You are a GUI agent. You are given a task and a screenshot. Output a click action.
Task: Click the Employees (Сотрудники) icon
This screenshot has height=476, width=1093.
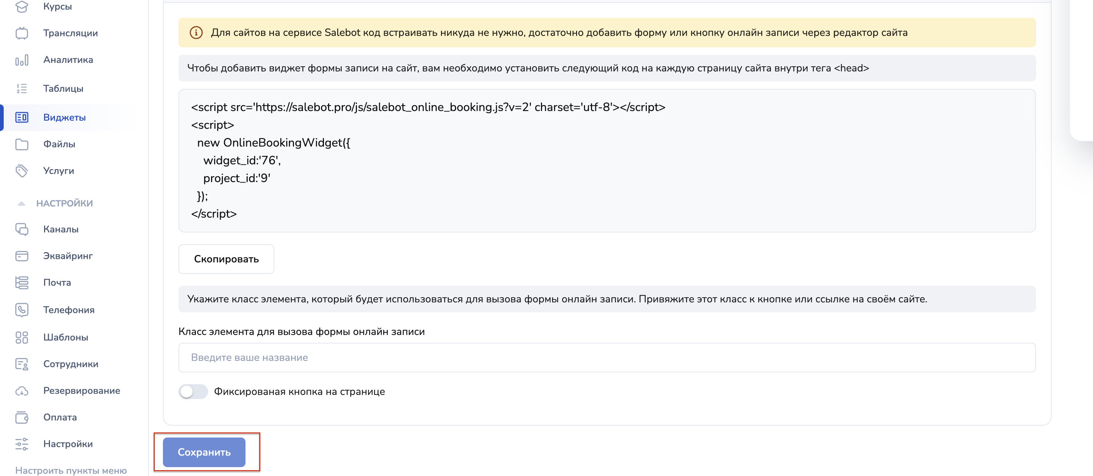click(21, 364)
